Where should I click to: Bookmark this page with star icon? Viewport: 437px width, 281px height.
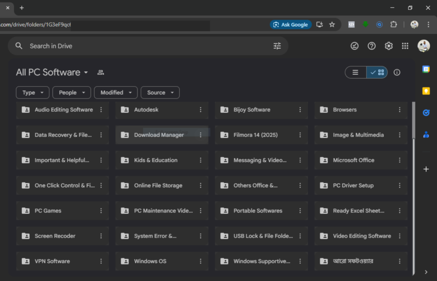[x=332, y=25]
